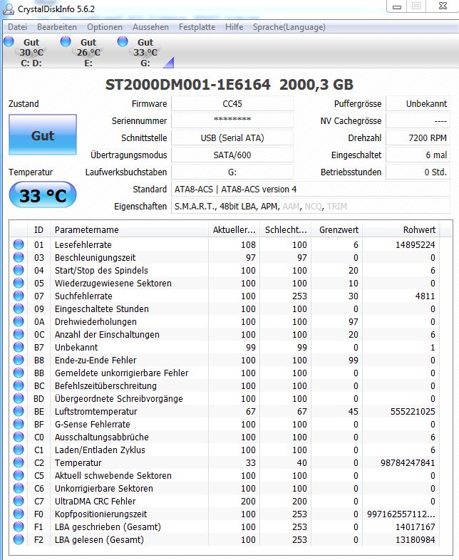The image size is (459, 560).
Task: Open the Sprache(Language) menu
Action: 289,27
